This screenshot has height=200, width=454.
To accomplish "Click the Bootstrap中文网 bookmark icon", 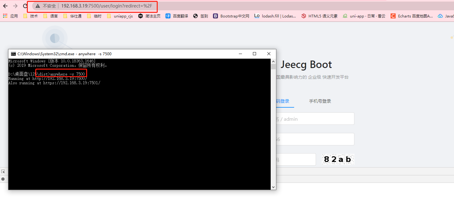I will coord(215,16).
